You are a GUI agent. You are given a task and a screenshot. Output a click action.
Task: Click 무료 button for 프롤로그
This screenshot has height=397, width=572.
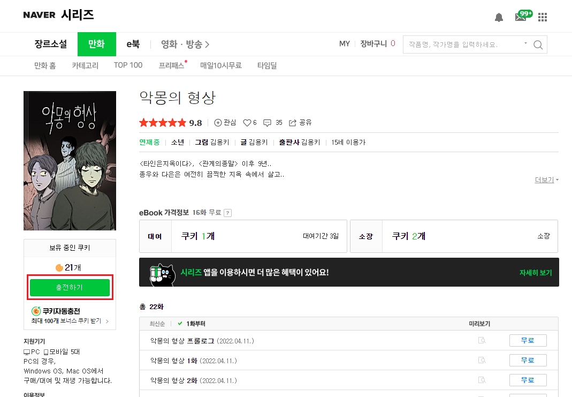coord(528,340)
